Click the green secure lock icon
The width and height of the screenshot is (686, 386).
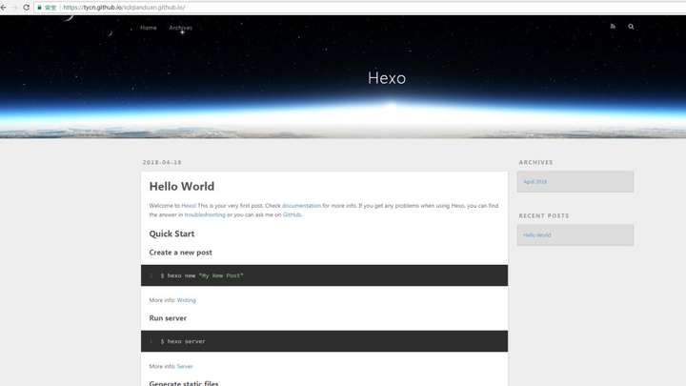click(x=39, y=8)
